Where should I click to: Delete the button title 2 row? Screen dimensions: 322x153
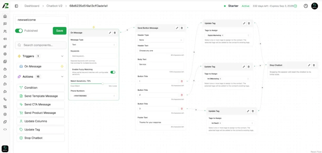click(x=181, y=95)
